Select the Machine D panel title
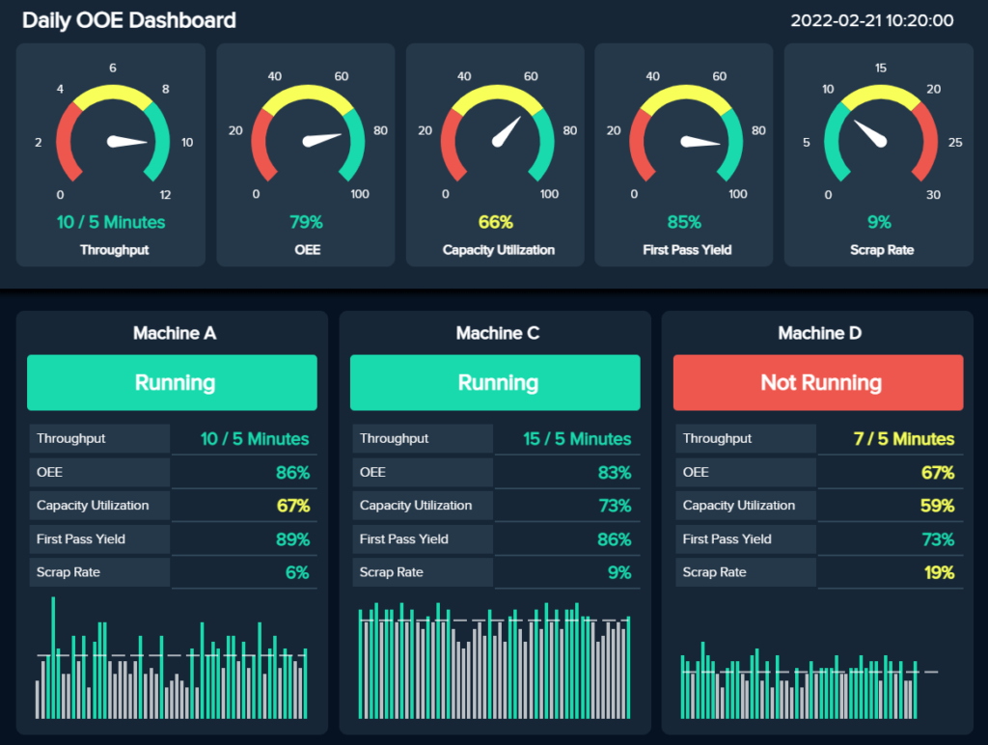The width and height of the screenshot is (988, 745). point(818,333)
